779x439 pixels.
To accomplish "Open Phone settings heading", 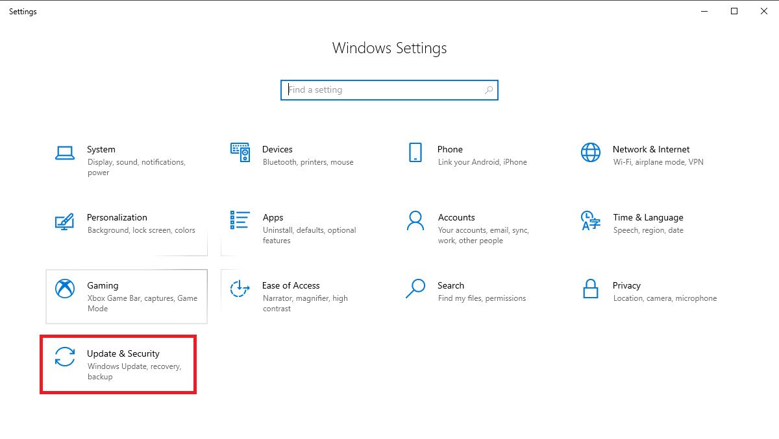I will [x=450, y=149].
